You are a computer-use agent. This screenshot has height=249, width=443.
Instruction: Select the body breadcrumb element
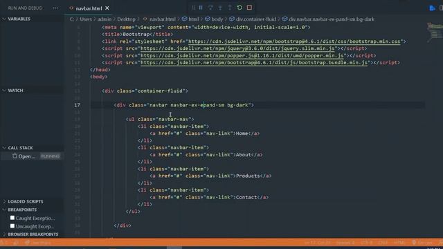coord(214,19)
